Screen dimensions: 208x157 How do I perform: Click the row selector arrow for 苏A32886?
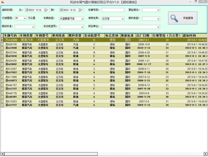point(2,40)
